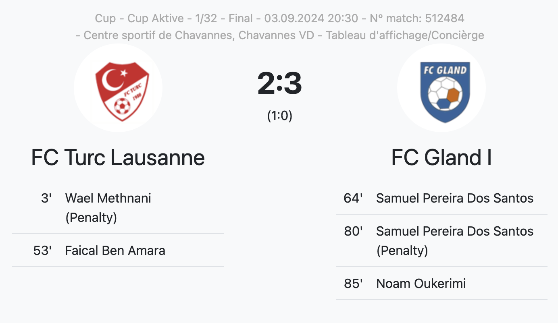Open the FC Gland I team name
This screenshot has width=558, height=323.
(441, 158)
